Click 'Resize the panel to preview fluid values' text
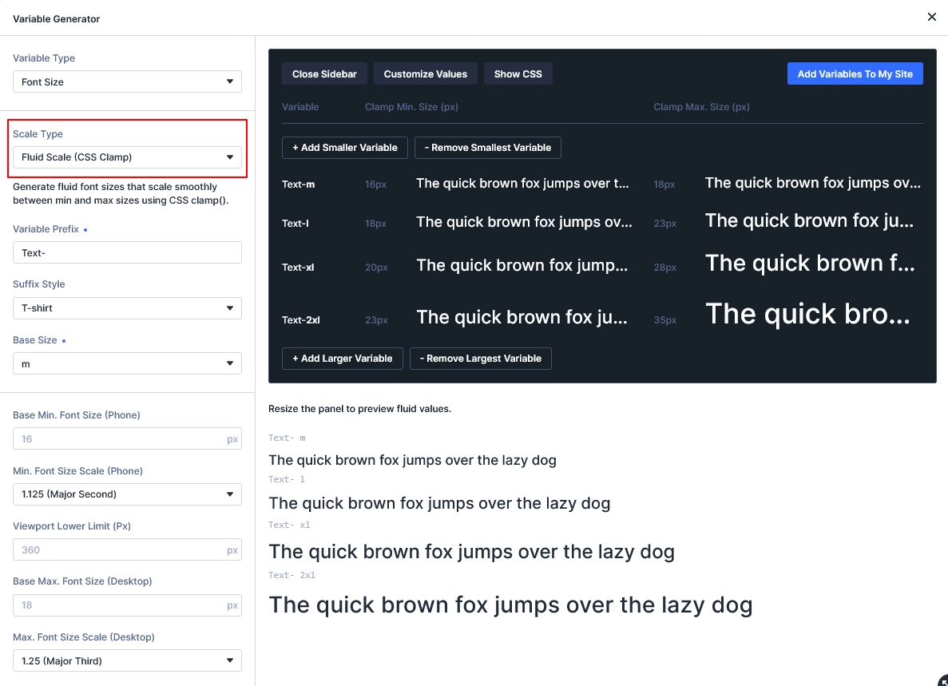Image resolution: width=948 pixels, height=686 pixels. [359, 409]
